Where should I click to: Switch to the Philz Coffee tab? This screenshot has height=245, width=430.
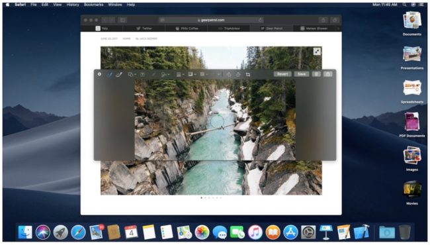click(x=187, y=28)
